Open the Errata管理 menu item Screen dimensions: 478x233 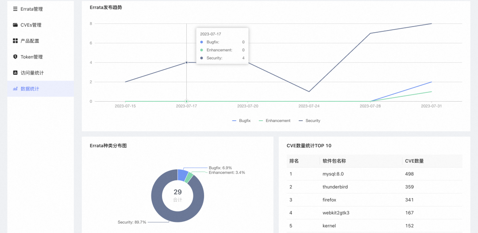coord(41,9)
